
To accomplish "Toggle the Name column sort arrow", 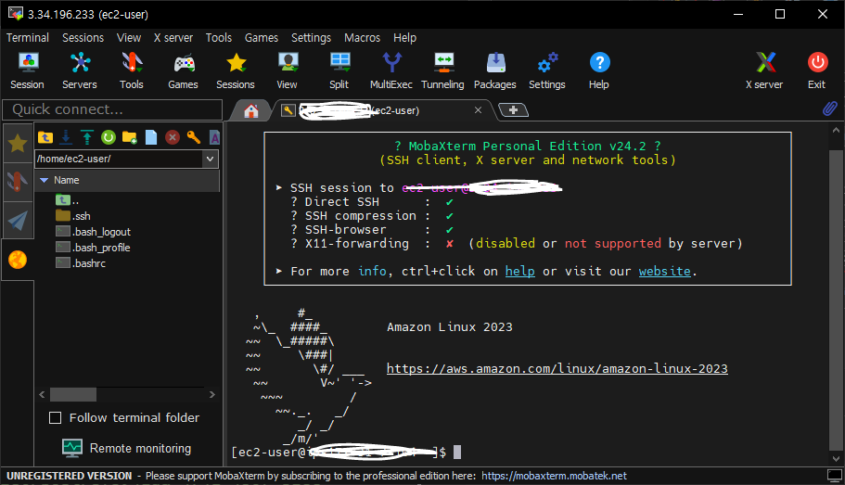I will (x=45, y=180).
